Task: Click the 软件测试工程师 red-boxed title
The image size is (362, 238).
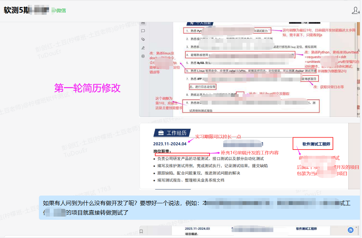Action: click(x=316, y=144)
